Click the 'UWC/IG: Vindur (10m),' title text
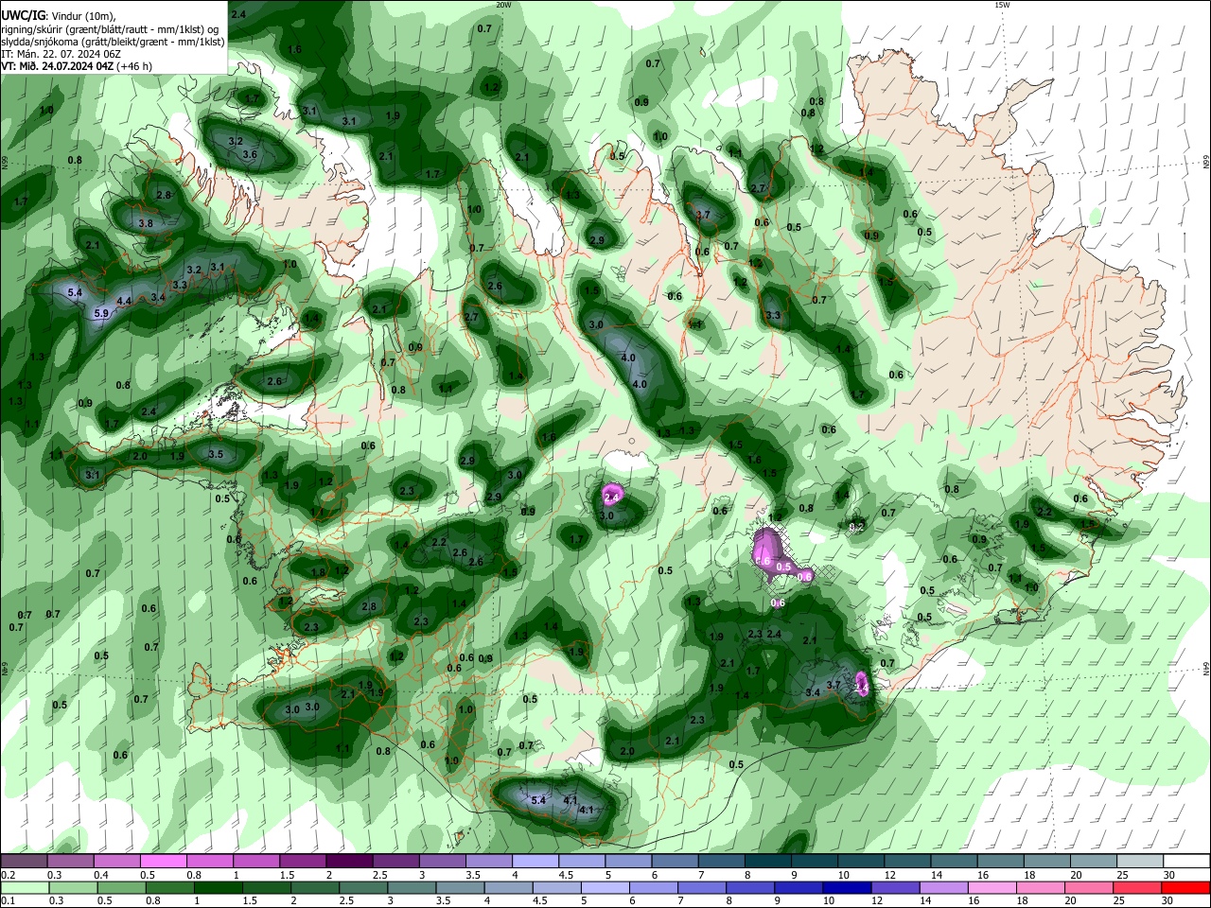This screenshot has height=908, width=1211. 58,16
